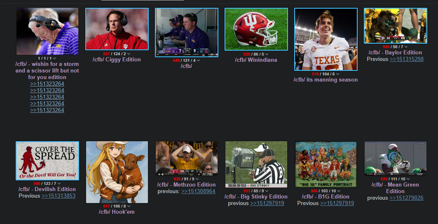Click the first >>151323264 quote link
Image resolution: width=438 pixels, height=224 pixels.
tap(47, 84)
